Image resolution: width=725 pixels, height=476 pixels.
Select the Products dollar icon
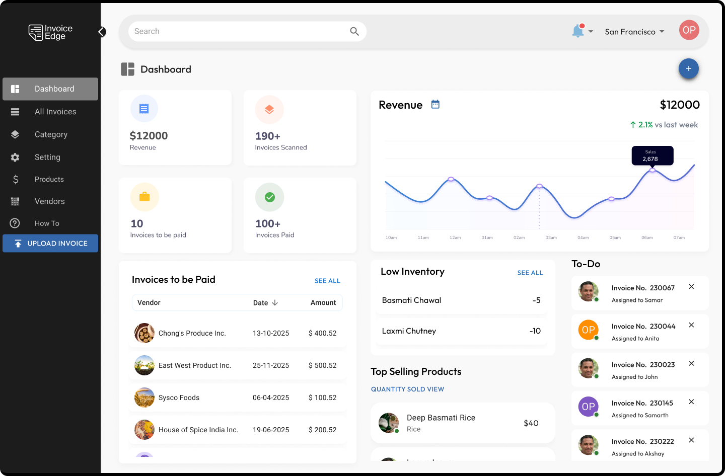pyautogui.click(x=15, y=179)
